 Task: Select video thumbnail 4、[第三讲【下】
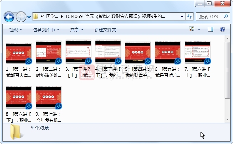click(x=108, y=51)
